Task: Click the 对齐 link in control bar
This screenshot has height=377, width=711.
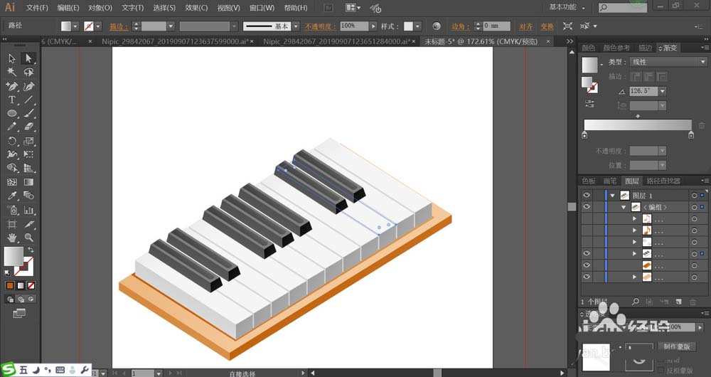Action: (x=526, y=26)
